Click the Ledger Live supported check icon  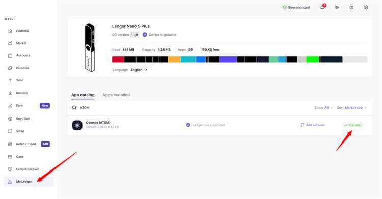188,125
